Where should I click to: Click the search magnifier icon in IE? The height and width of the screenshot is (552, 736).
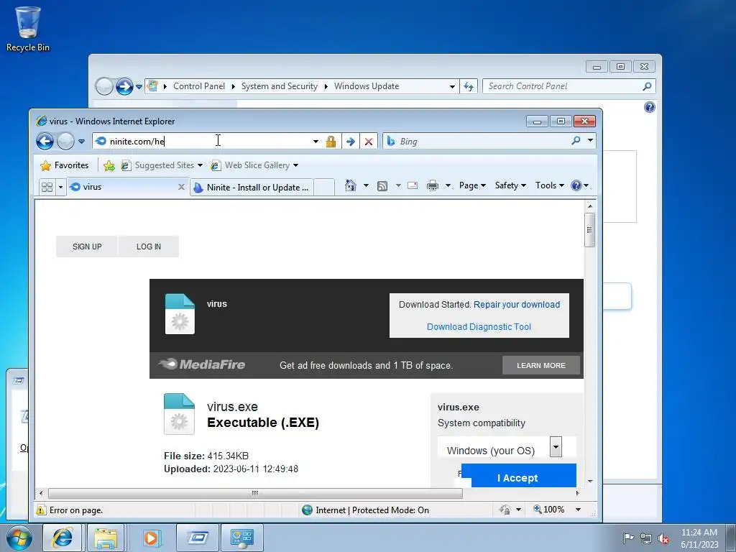click(576, 140)
